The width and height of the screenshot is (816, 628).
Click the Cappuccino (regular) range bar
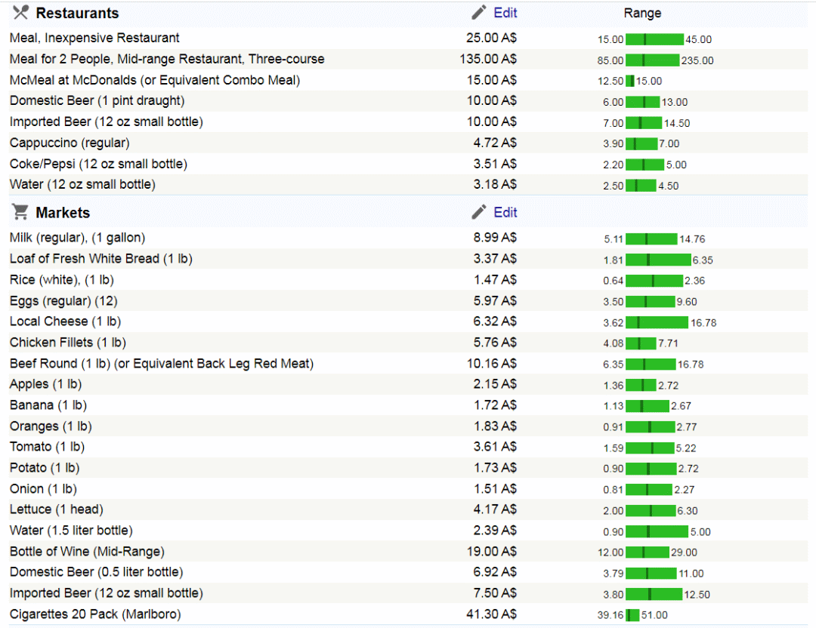click(641, 143)
